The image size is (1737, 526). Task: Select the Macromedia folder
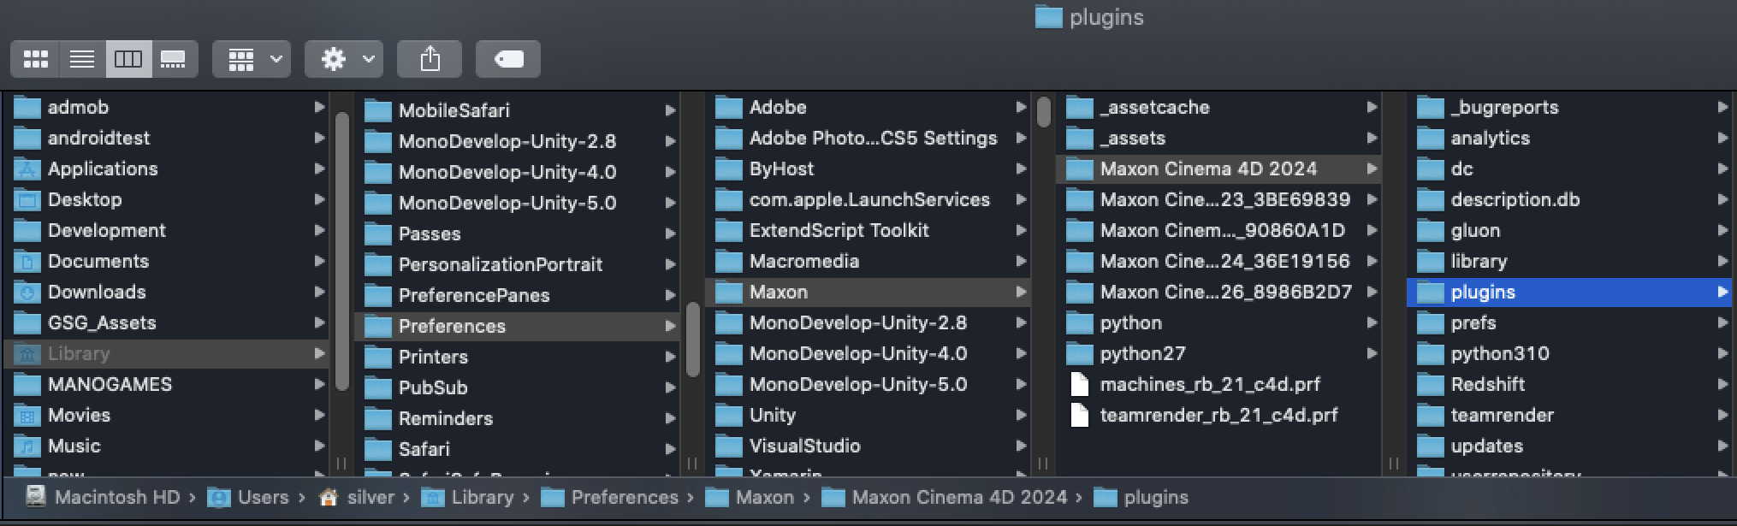(868, 262)
